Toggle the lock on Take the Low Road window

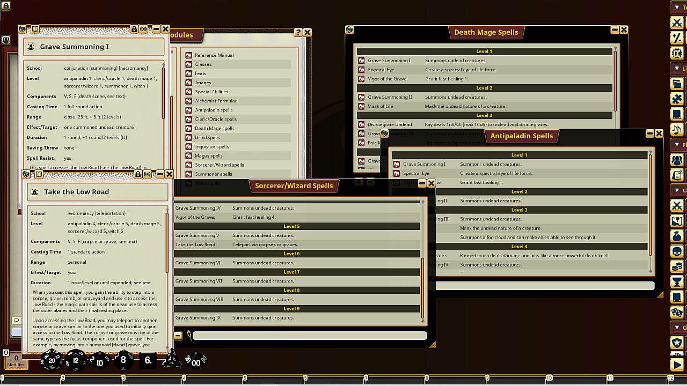[x=138, y=174]
